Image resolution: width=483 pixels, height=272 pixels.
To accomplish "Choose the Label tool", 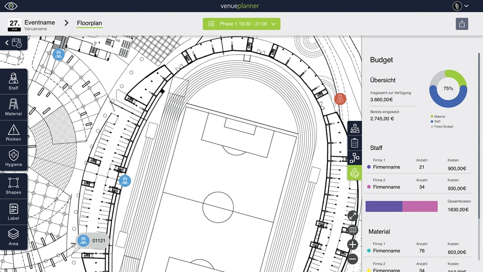I will click(13, 212).
